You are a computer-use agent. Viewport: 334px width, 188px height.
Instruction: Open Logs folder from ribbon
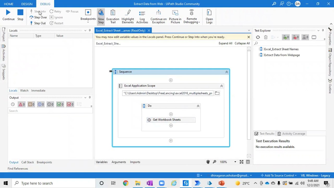click(209, 16)
